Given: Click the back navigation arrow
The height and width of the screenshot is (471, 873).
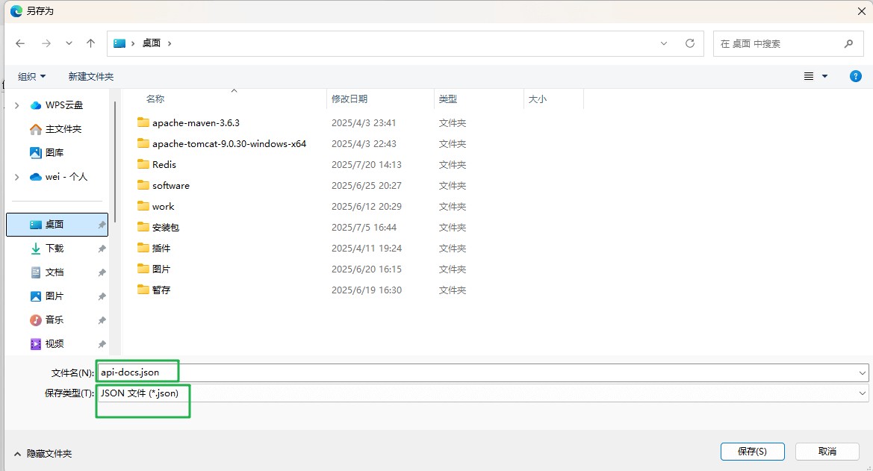Looking at the screenshot, I should point(20,43).
